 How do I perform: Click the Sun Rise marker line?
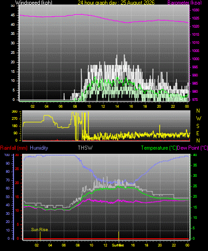(x=40, y=236)
